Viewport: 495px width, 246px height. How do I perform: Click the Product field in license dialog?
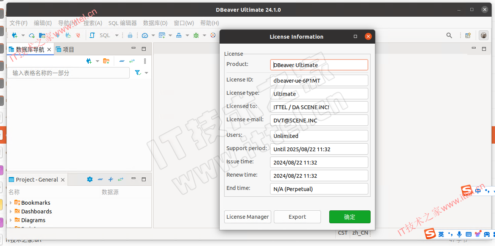[319, 65]
